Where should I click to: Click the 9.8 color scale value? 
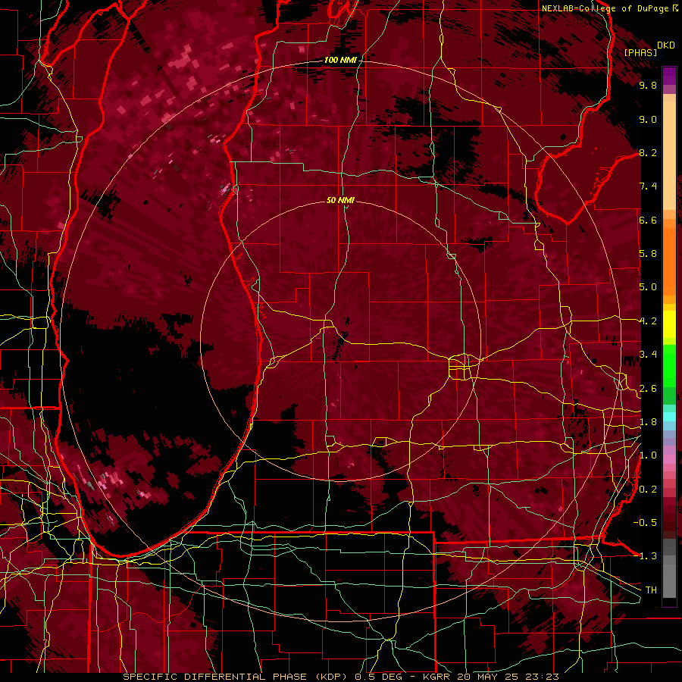point(648,85)
